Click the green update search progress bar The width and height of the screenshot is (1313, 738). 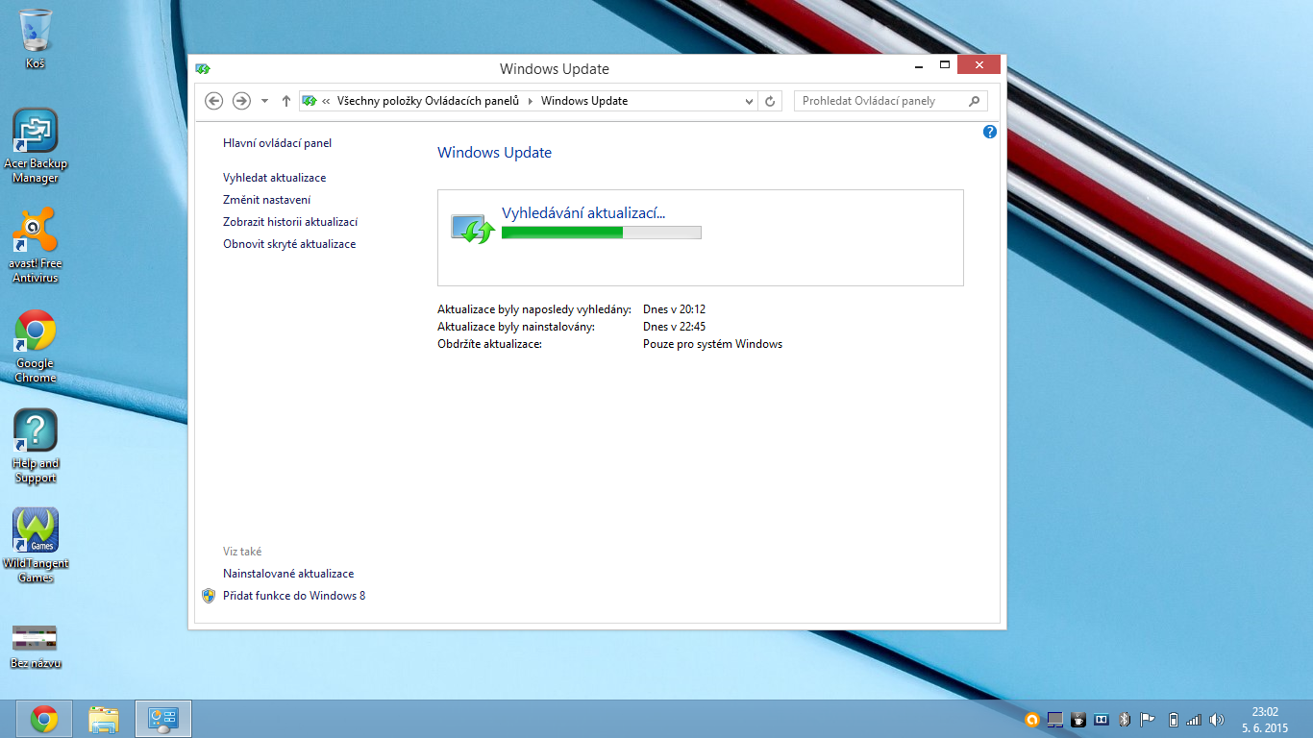602,232
